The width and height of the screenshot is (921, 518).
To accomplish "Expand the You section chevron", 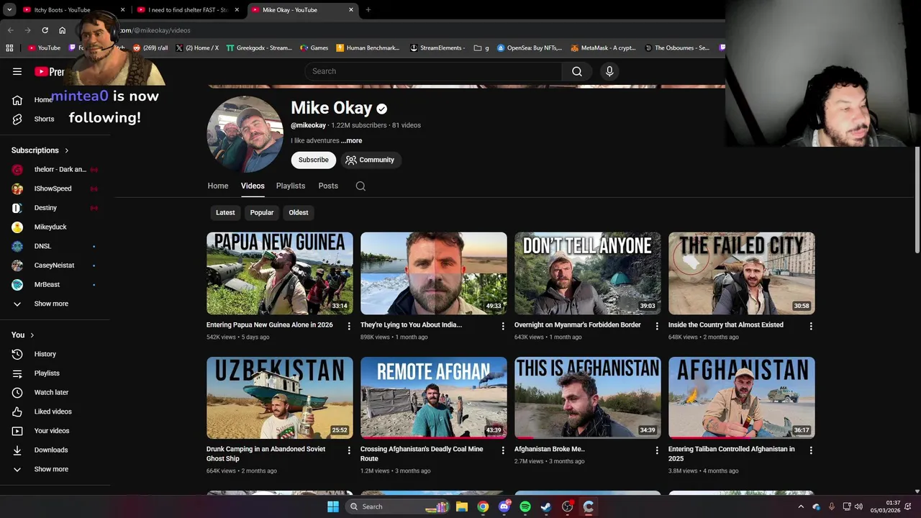I will pos(32,335).
